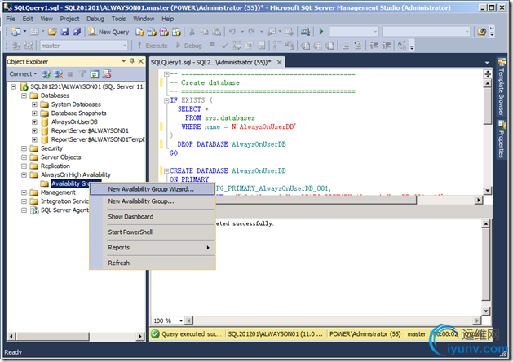Open the Debug menu
The width and height of the screenshot is (513, 362).
coord(95,19)
